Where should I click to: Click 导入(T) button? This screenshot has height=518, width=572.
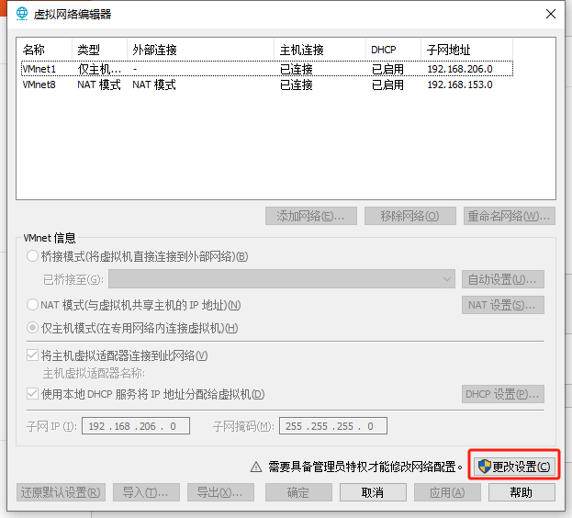146,492
